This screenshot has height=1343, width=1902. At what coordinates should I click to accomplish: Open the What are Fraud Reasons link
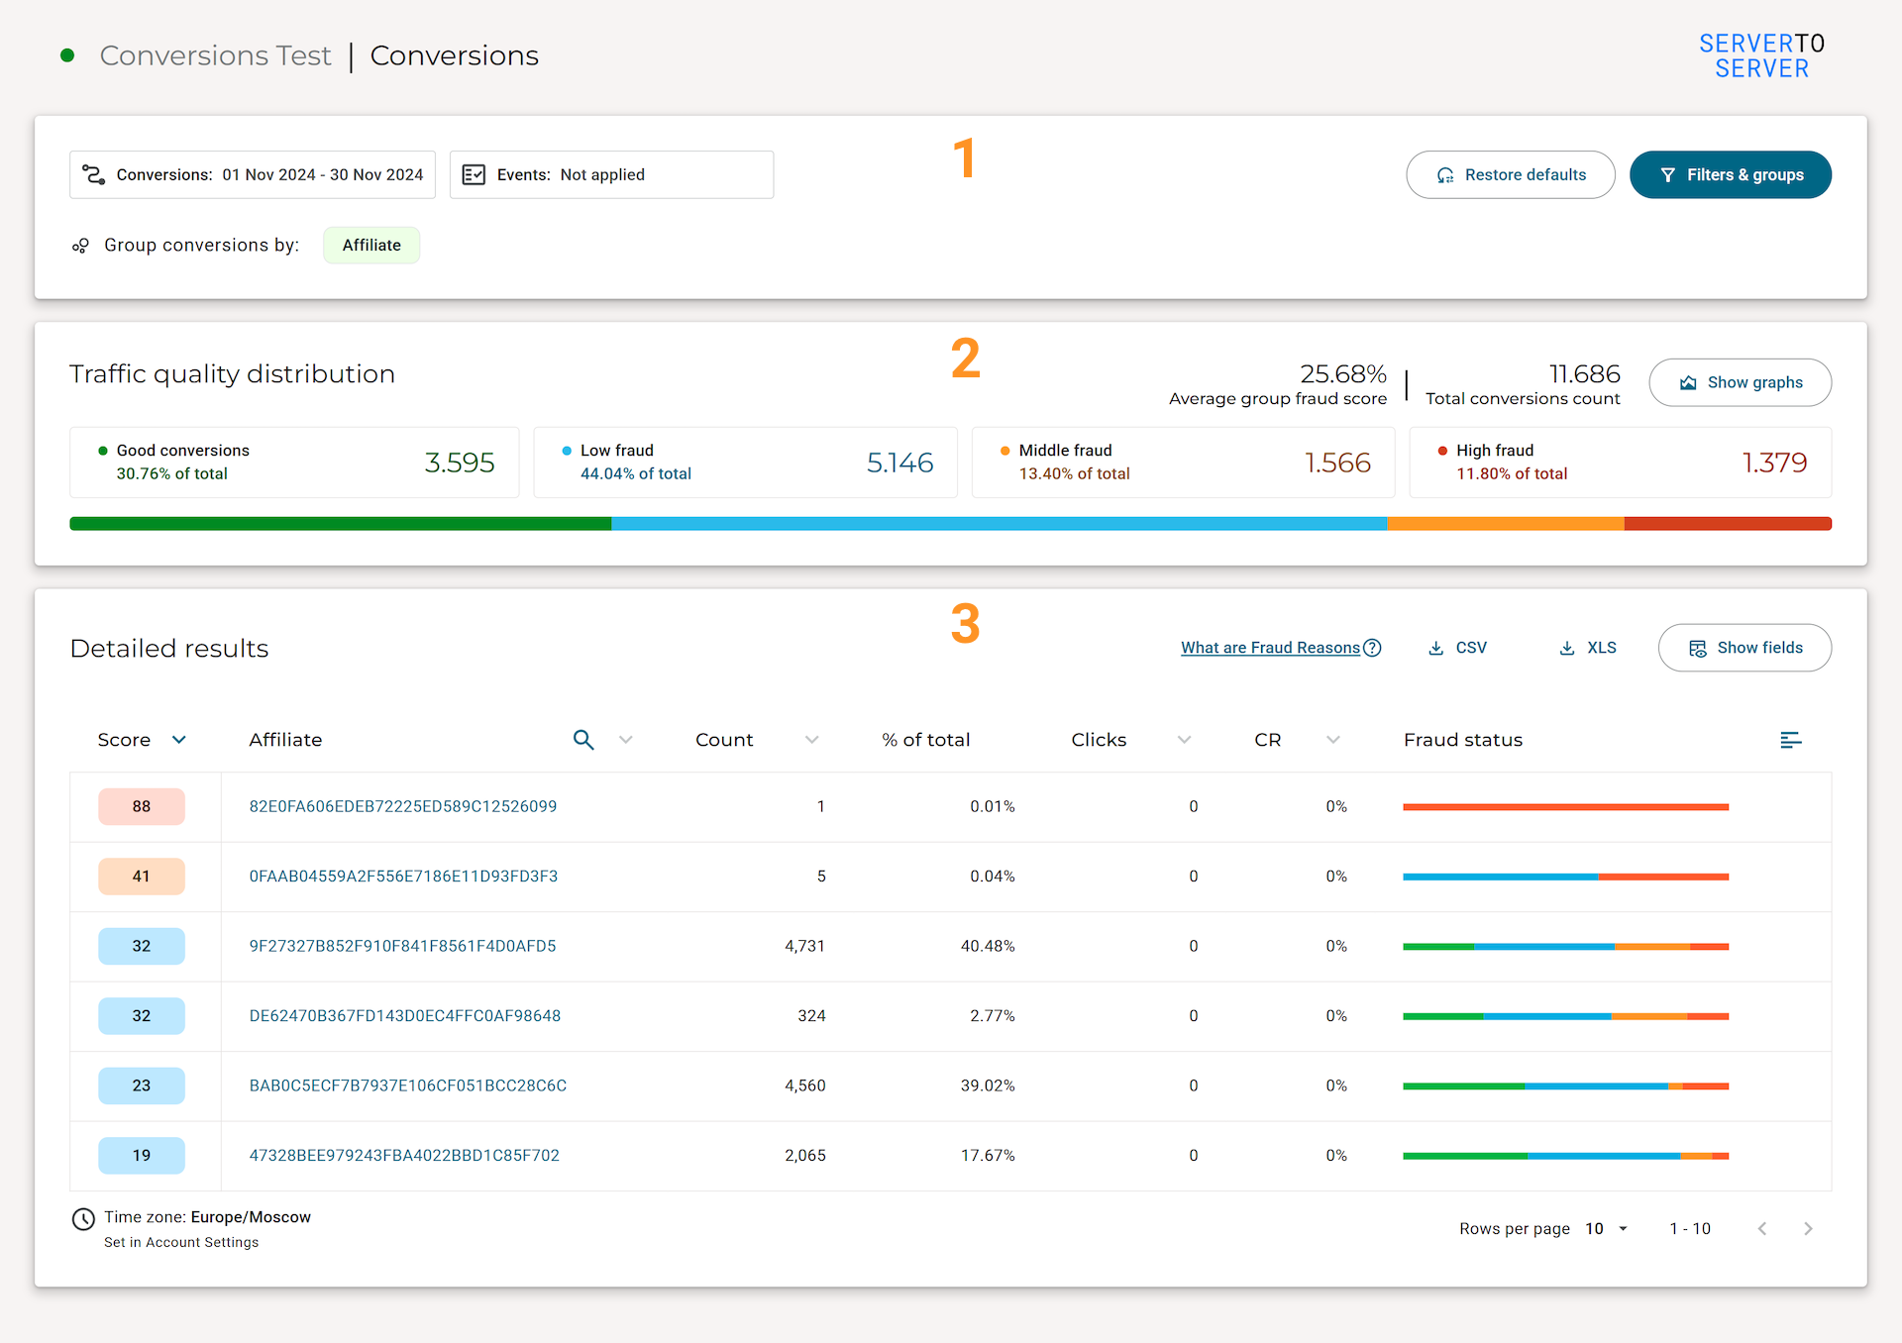pos(1270,648)
